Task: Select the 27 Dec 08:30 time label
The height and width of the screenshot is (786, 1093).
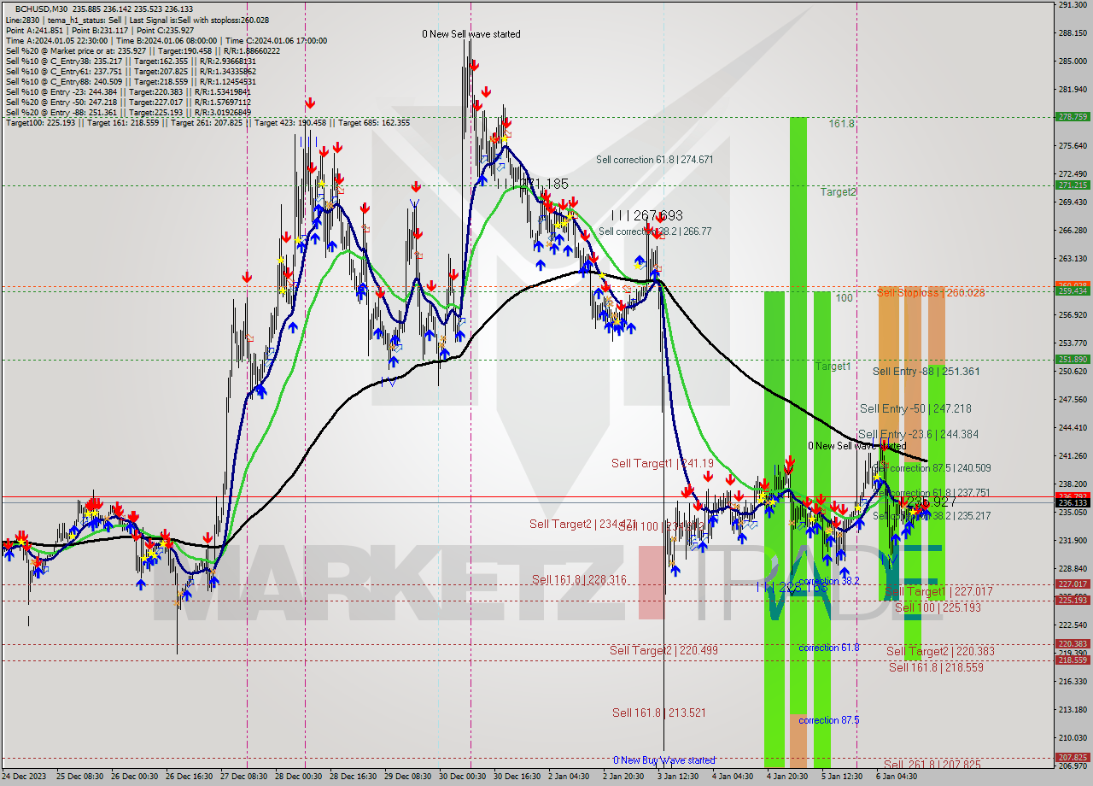Action: [x=243, y=777]
